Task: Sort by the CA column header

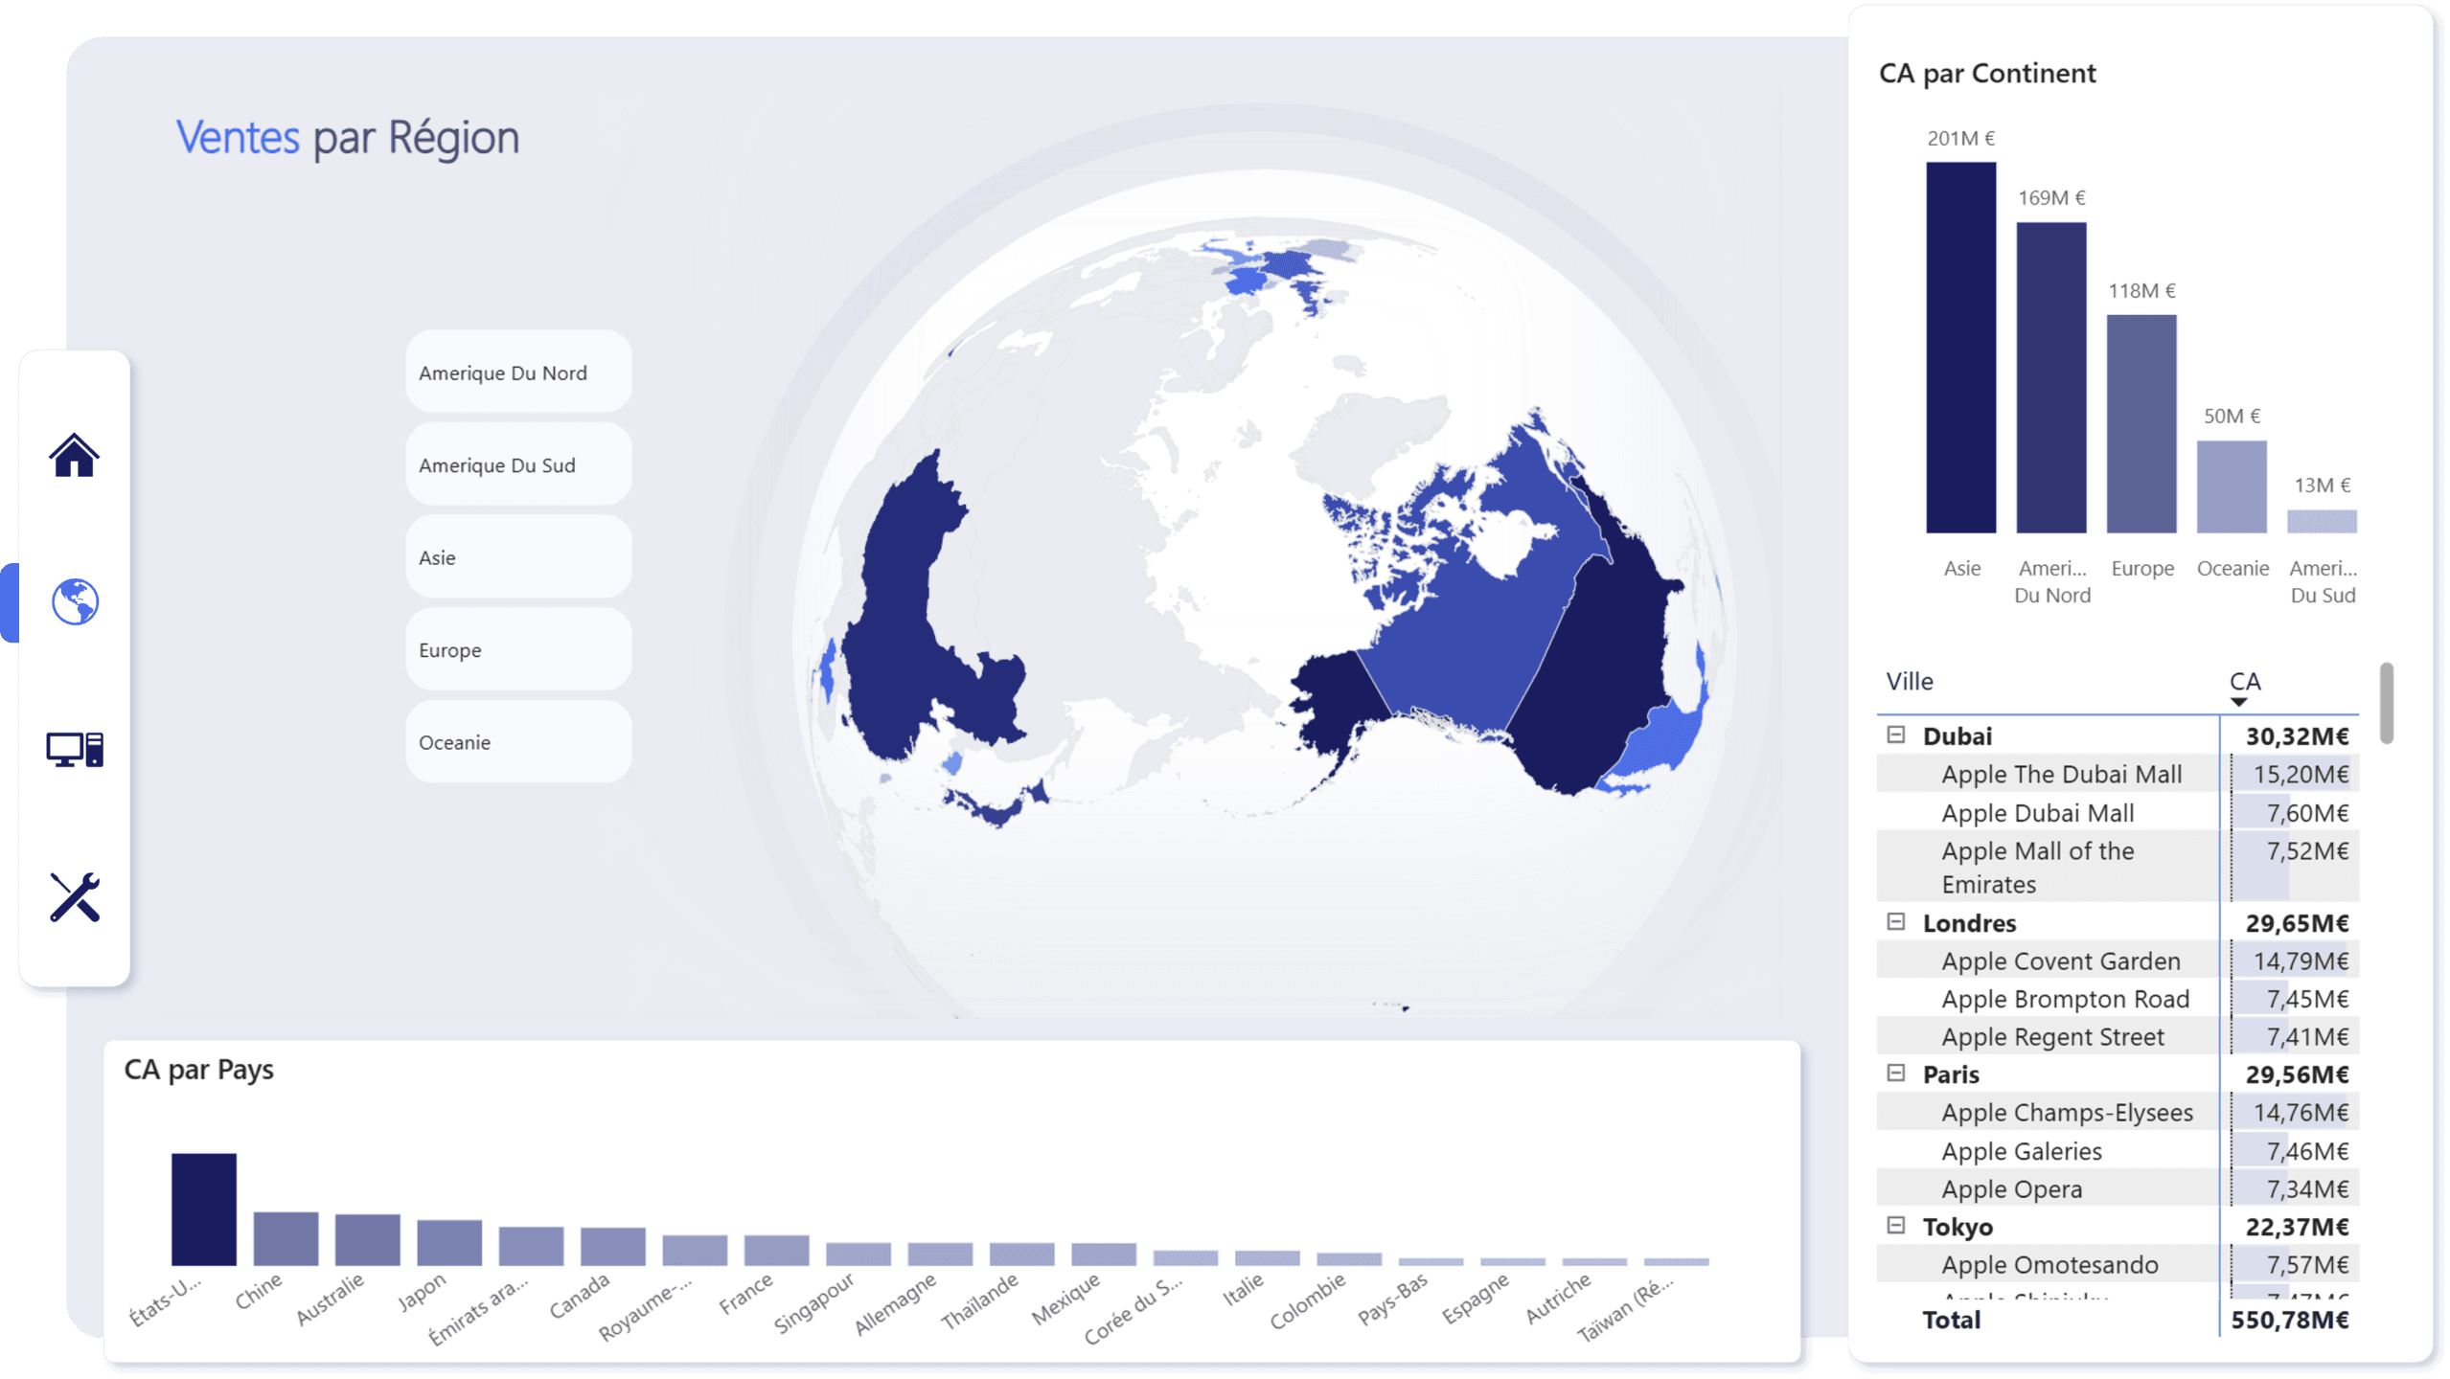Action: [2244, 682]
